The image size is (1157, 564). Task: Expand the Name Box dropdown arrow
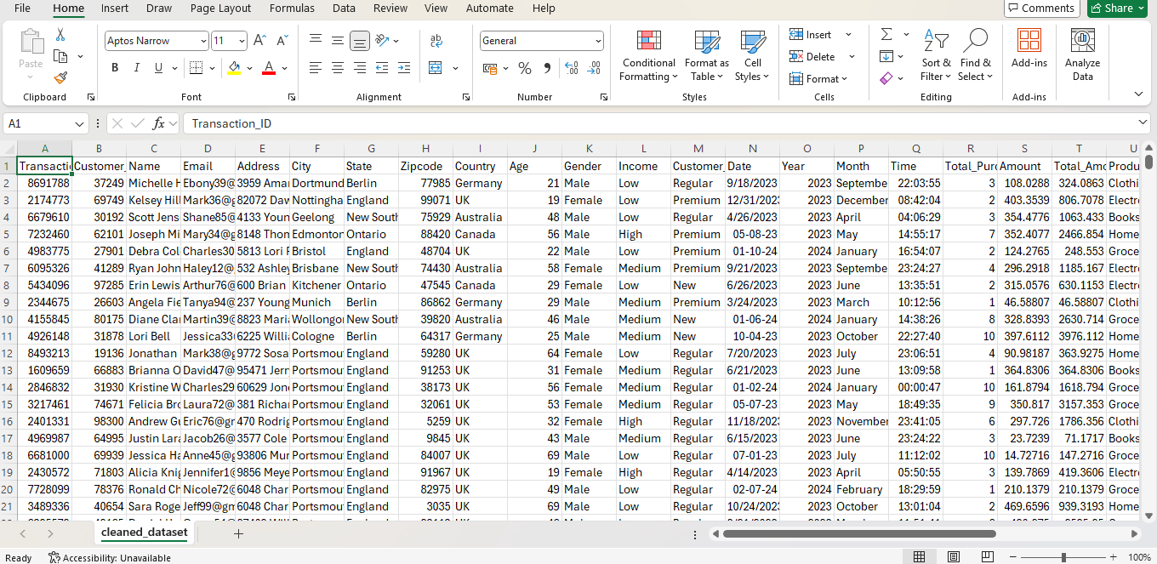click(80, 124)
